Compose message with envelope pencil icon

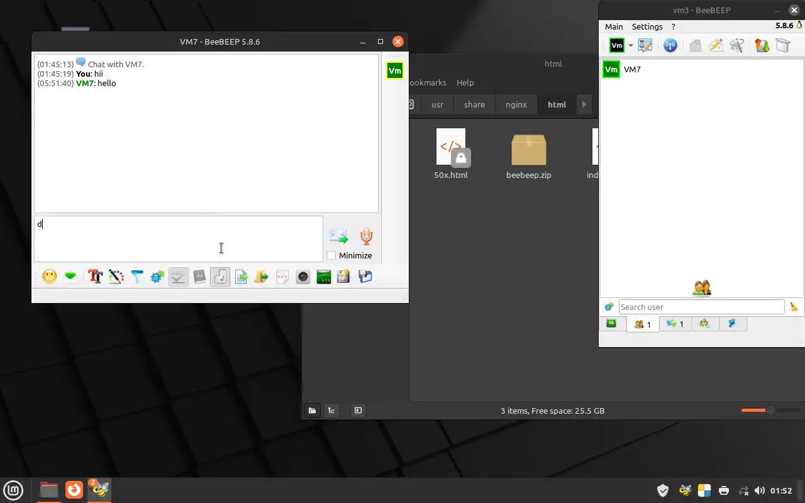coord(716,45)
